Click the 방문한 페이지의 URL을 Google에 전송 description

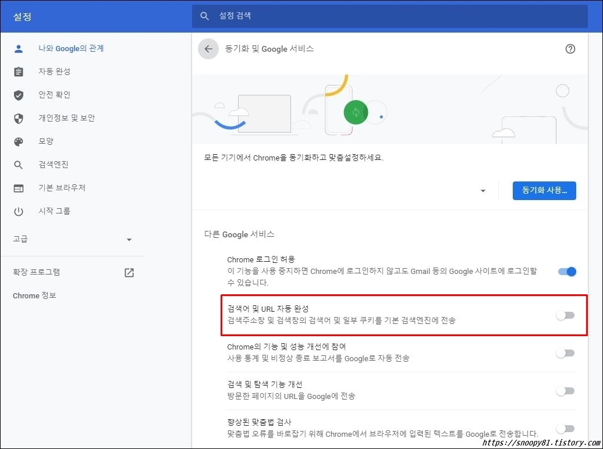tap(291, 396)
